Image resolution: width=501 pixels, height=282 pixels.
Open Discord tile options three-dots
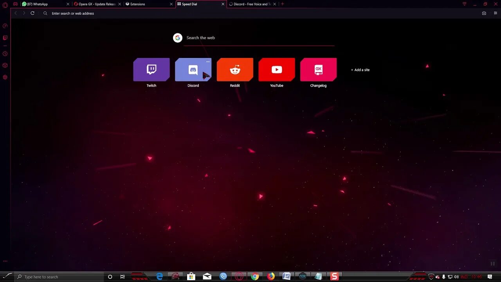(x=208, y=61)
